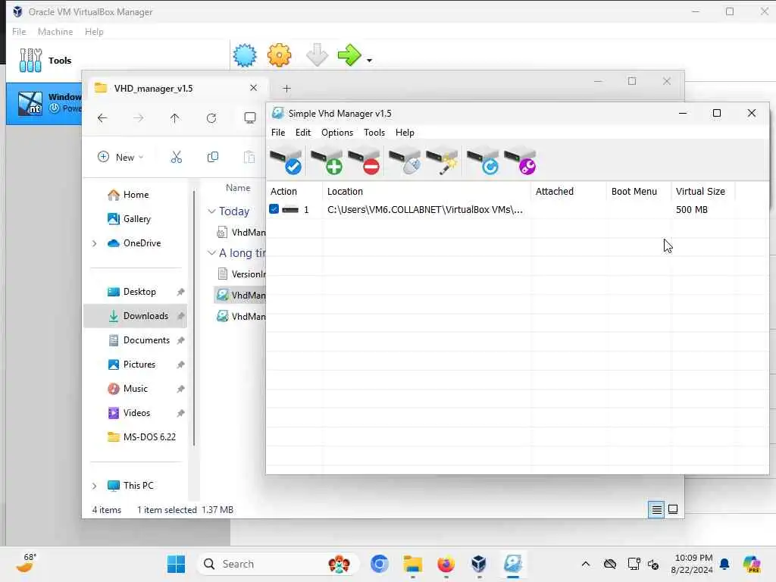Click the Boot Menu column header

[x=639, y=192]
